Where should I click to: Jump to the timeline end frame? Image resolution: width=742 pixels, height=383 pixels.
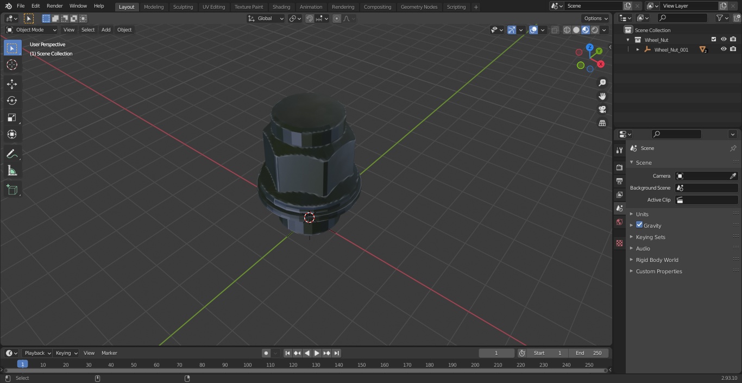pyautogui.click(x=336, y=353)
